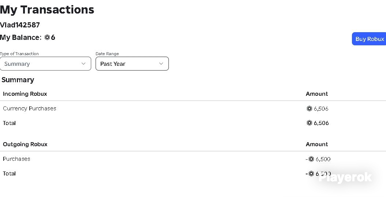Click the chevron arrow in the Past Year dropdown
The height and width of the screenshot is (197, 386).
[x=161, y=64]
